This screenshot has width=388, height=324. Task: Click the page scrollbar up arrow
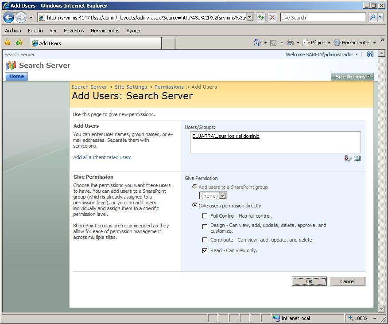[382, 53]
